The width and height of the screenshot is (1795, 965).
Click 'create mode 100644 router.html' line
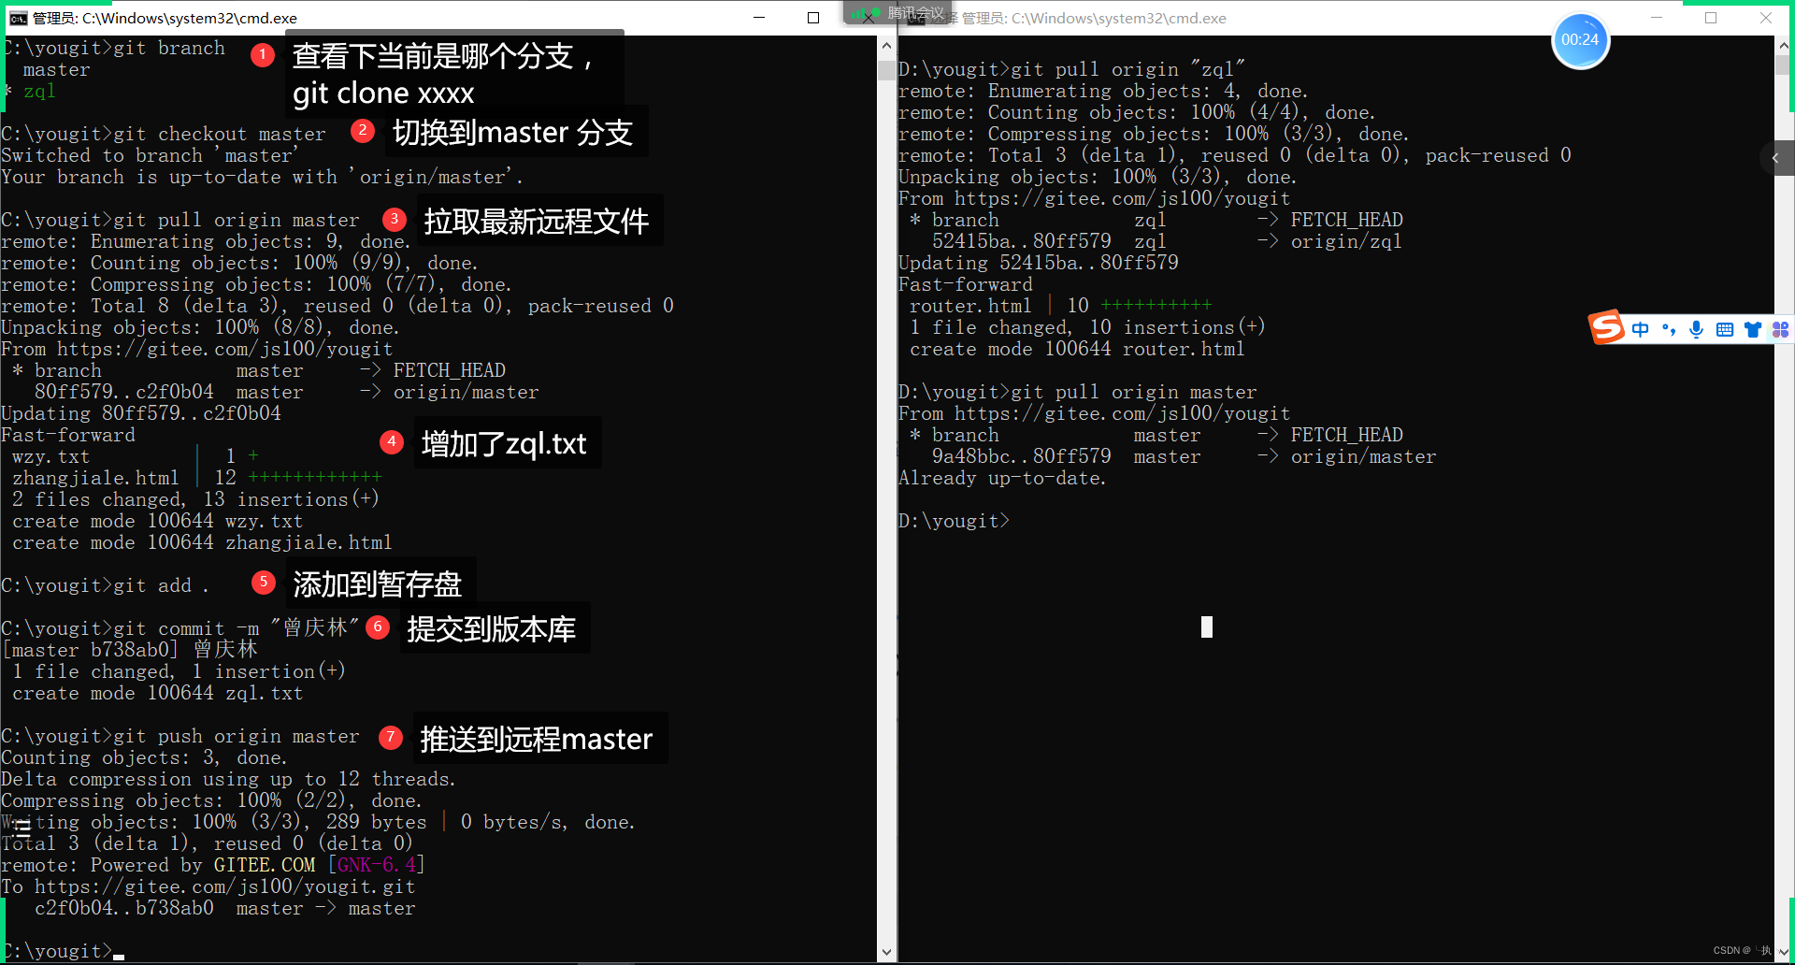pos(1077,349)
